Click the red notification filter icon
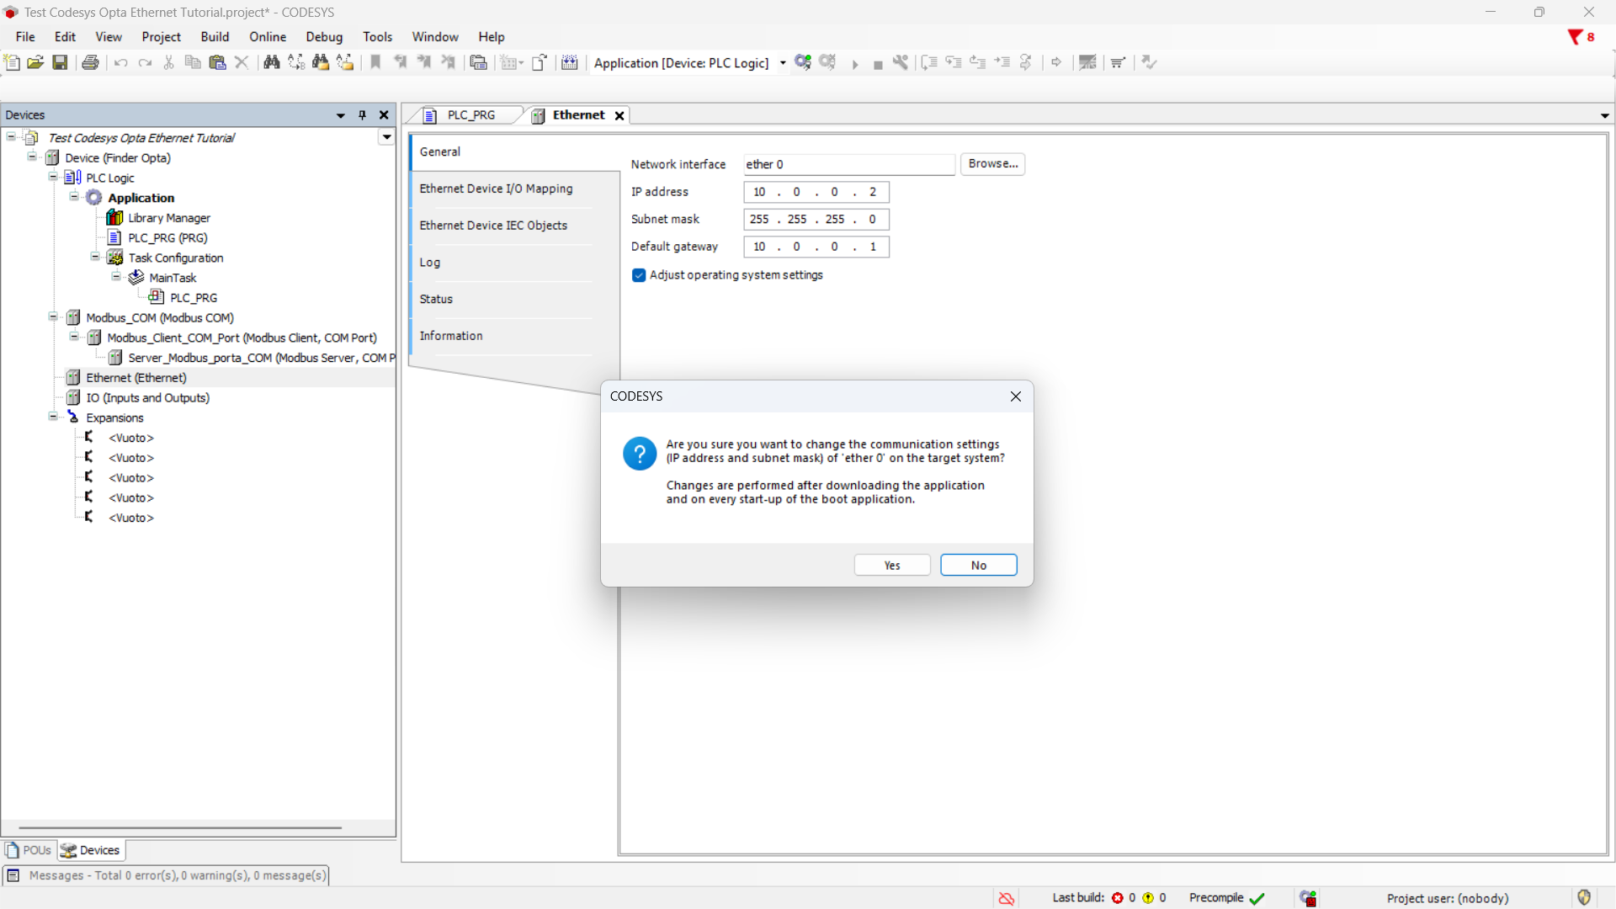1616x909 pixels. [1575, 37]
